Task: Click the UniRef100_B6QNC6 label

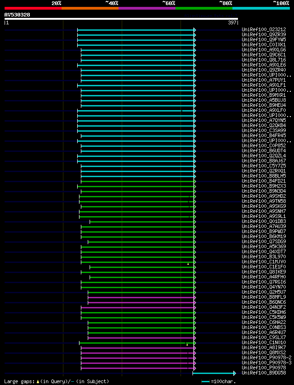Action: pos(264,302)
